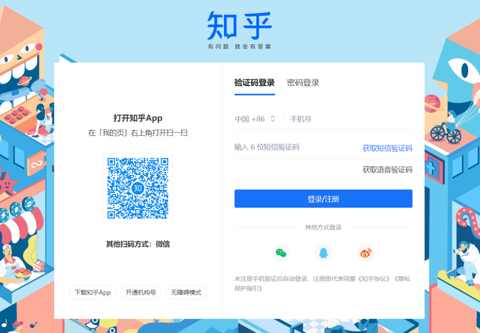
Task: Click the 下载知乎App button
Action: click(x=92, y=292)
